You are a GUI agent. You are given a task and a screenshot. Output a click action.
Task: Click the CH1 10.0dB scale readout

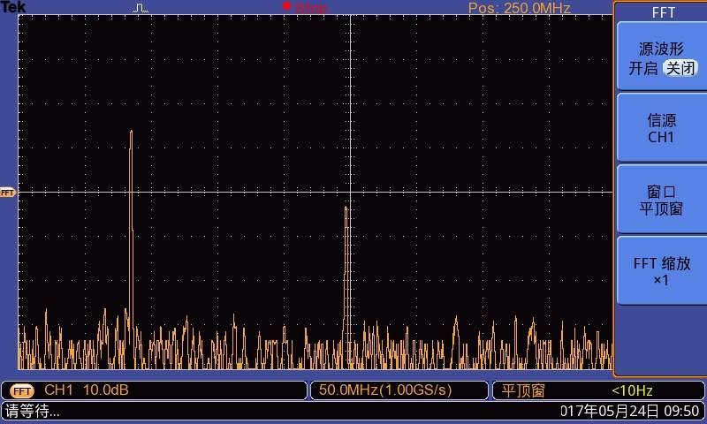tap(86, 390)
